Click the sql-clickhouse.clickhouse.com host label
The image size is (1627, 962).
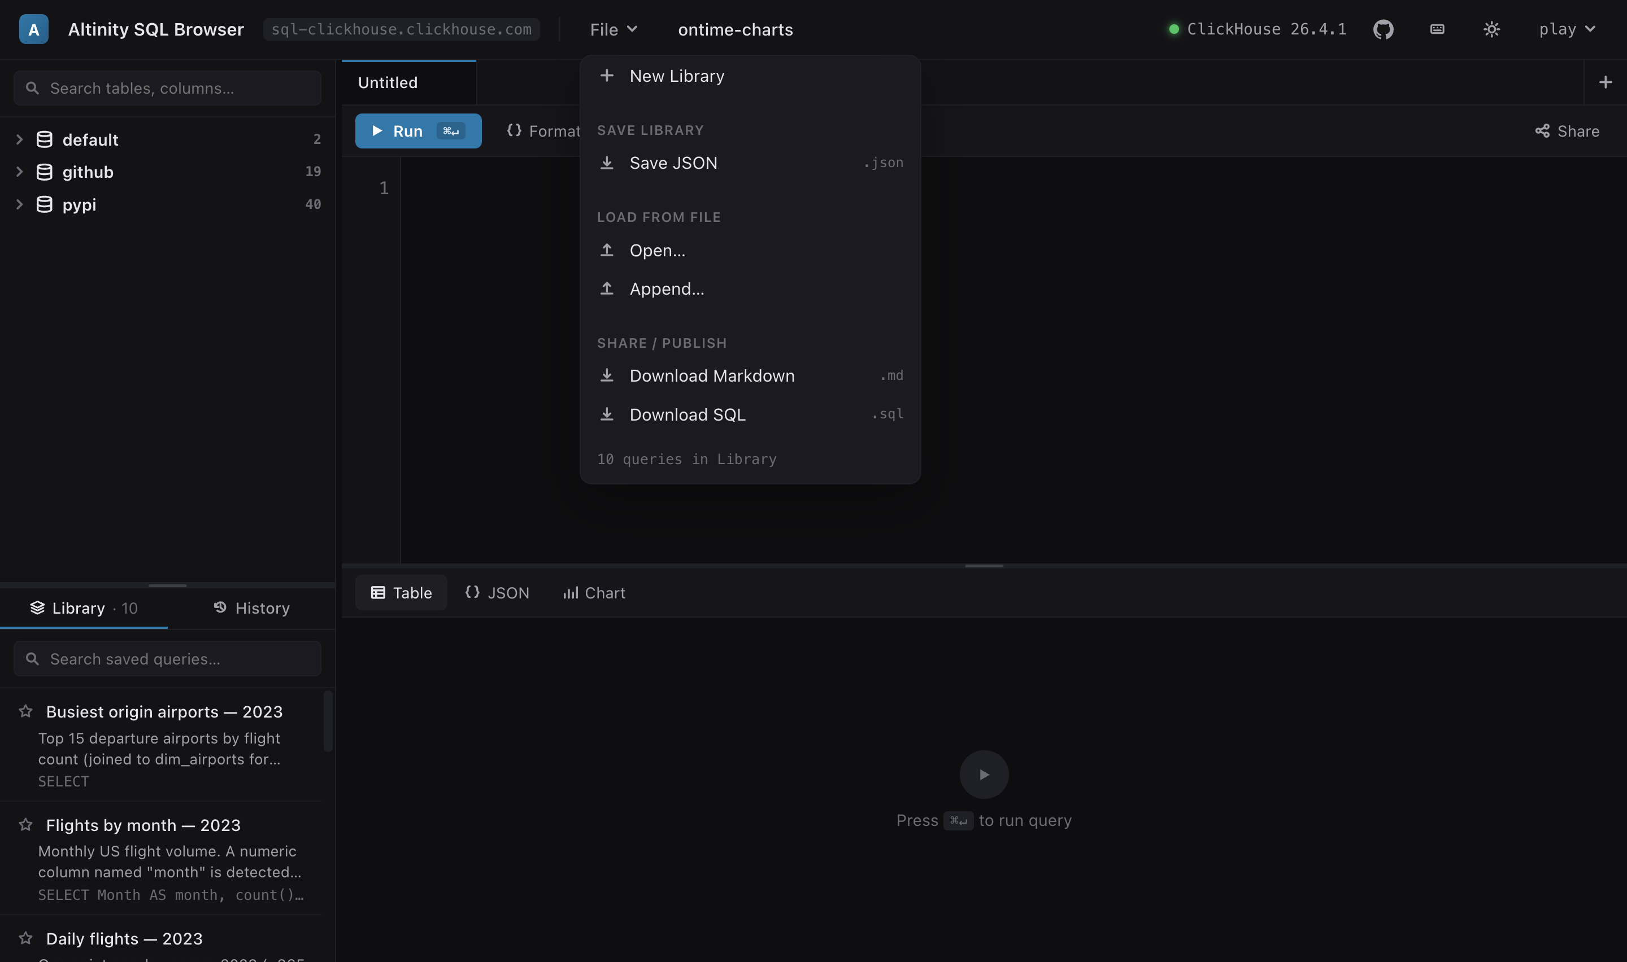click(401, 29)
